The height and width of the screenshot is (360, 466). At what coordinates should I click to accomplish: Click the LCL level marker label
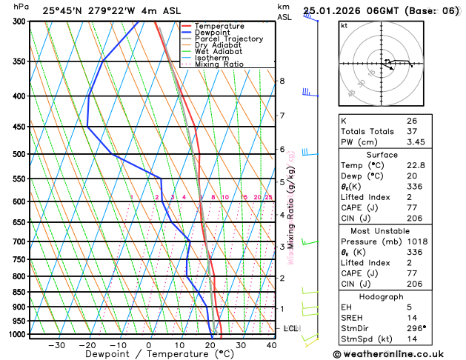coord(292,328)
